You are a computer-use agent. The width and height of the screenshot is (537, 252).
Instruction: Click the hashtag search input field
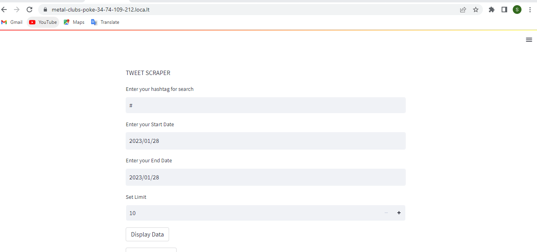pyautogui.click(x=265, y=105)
